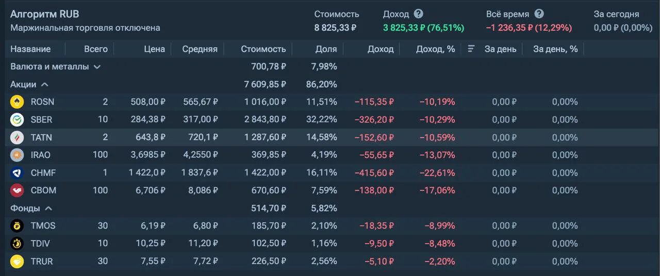Image resolution: width=660 pixels, height=276 pixels.
Task: Sort by the Доля column header
Action: coord(326,49)
